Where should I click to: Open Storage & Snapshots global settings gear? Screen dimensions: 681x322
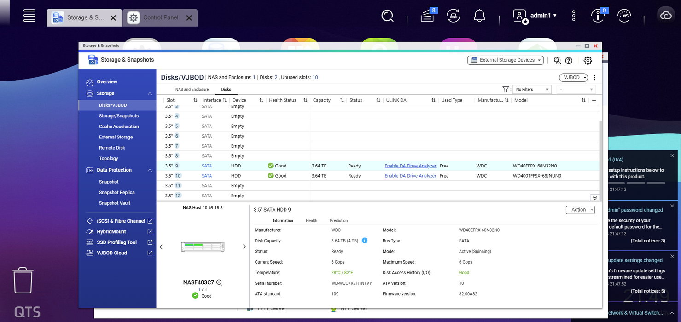(588, 60)
